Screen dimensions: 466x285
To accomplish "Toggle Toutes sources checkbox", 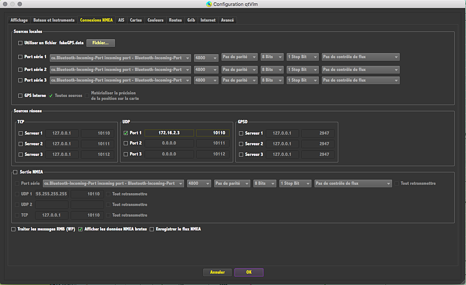I will (51, 95).
